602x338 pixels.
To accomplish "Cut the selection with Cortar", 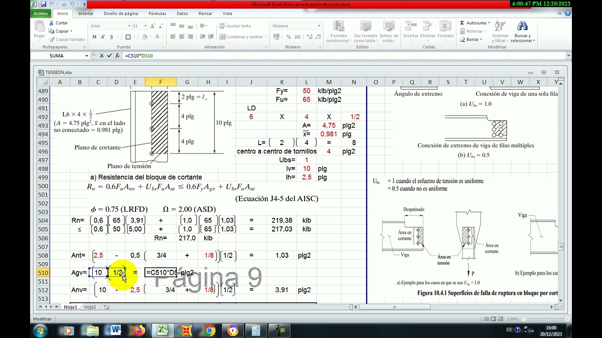I will (59, 23).
